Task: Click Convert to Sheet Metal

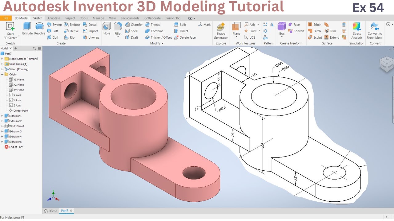Action: (x=375, y=31)
